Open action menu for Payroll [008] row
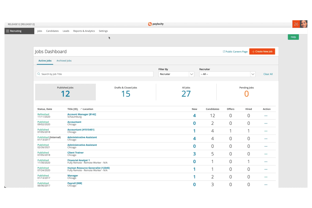The width and height of the screenshot is (312, 208). 266,185
